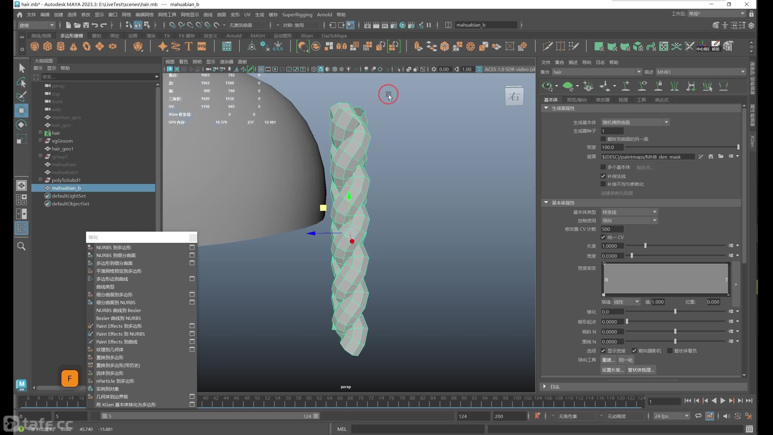Uncheck the 补偿法线 checkbox
The height and width of the screenshot is (435, 773).
603,176
